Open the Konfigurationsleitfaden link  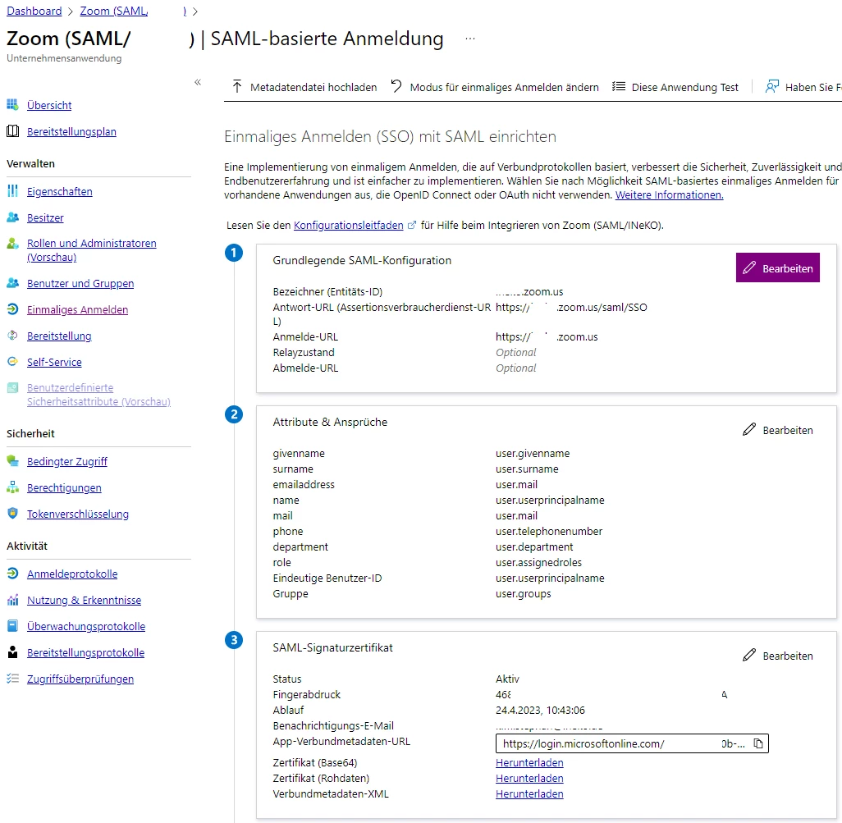(349, 226)
